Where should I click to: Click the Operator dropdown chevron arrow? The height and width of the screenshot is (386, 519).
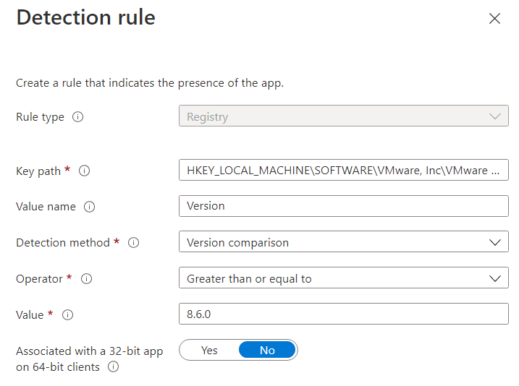coord(495,278)
